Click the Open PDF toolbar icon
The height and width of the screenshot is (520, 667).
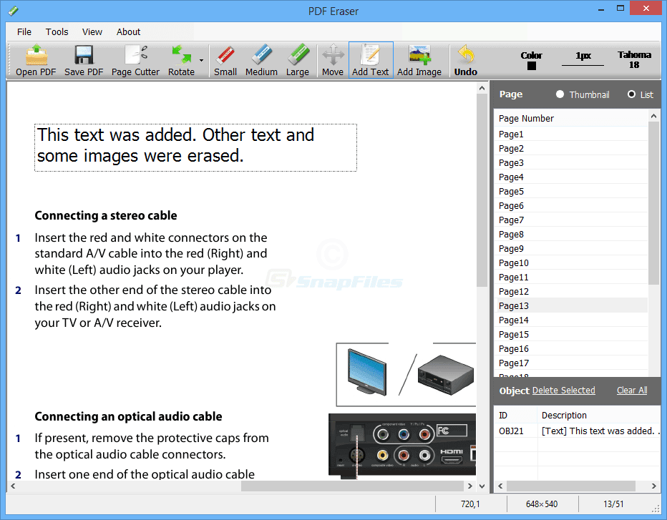[36, 60]
